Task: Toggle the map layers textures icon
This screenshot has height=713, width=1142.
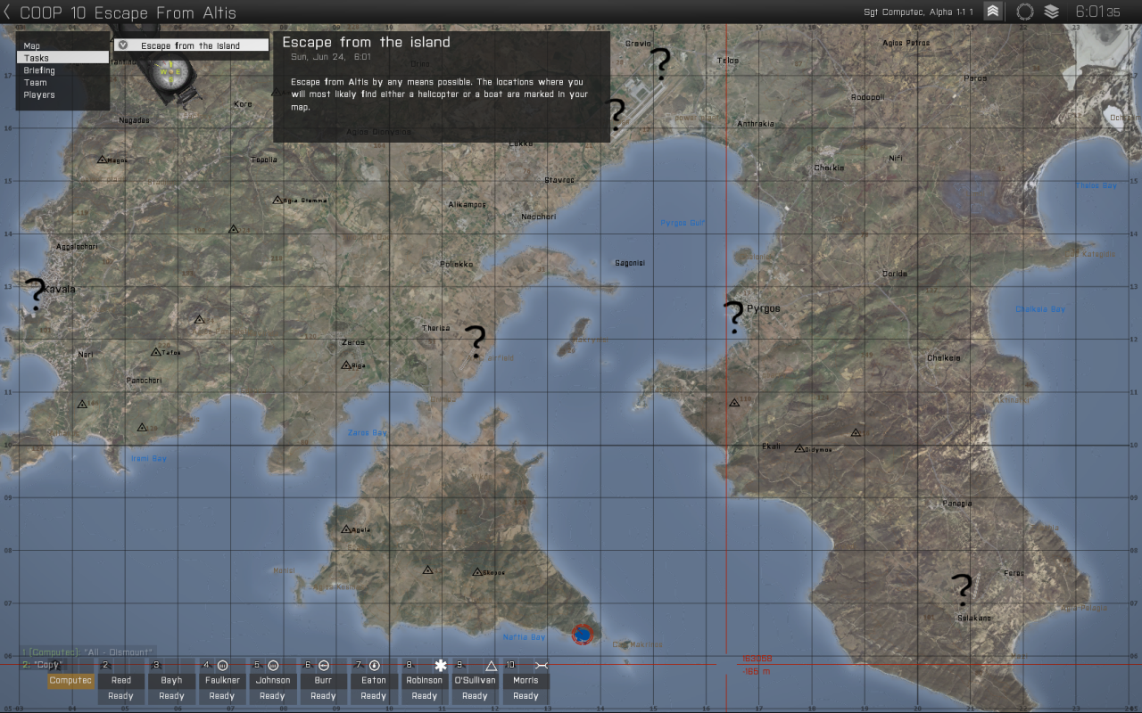Action: click(1051, 12)
